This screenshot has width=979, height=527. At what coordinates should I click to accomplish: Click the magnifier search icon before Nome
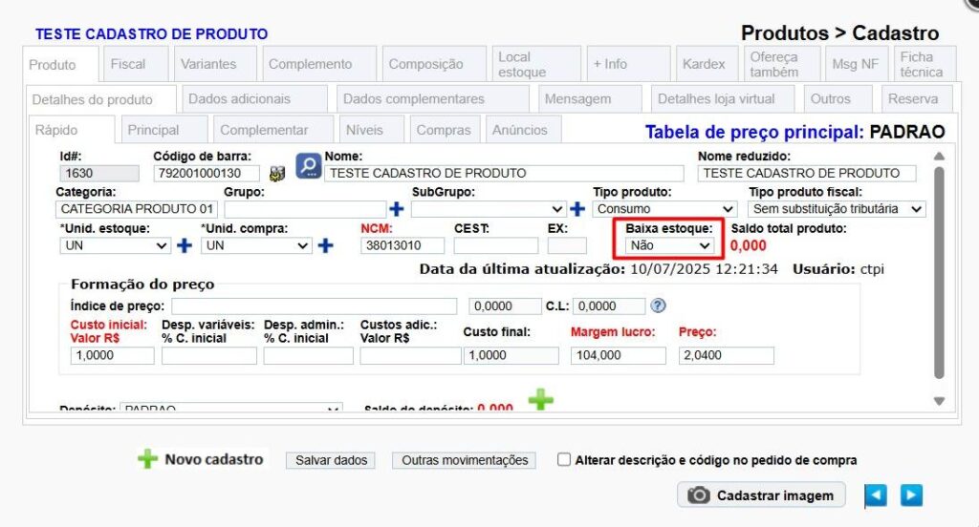point(308,166)
